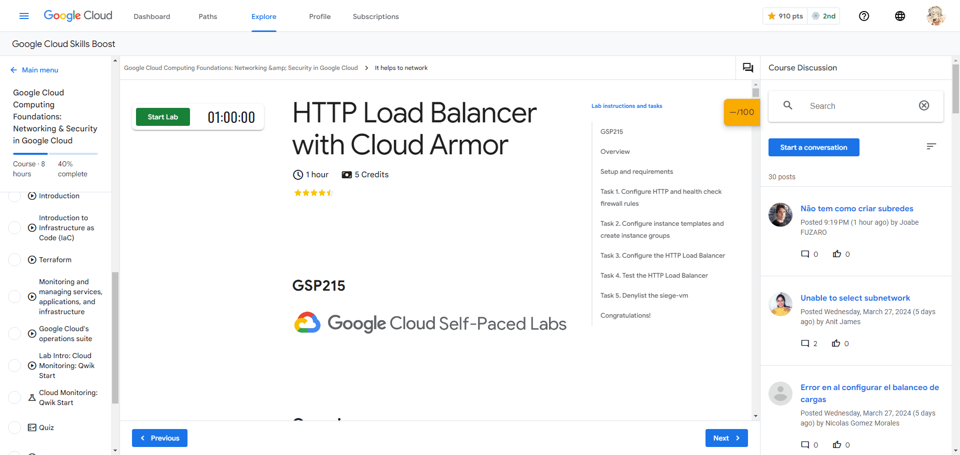Like the Unable to select subnetwork post
960x455 pixels.
click(x=836, y=343)
